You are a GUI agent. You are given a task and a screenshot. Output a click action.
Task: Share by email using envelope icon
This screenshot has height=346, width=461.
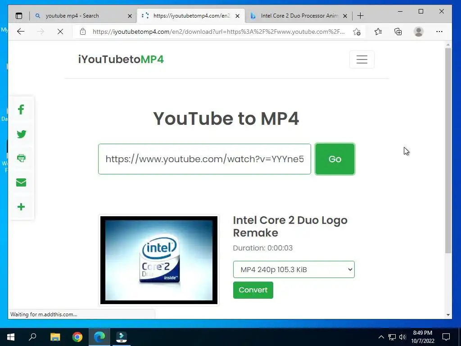coord(21,182)
